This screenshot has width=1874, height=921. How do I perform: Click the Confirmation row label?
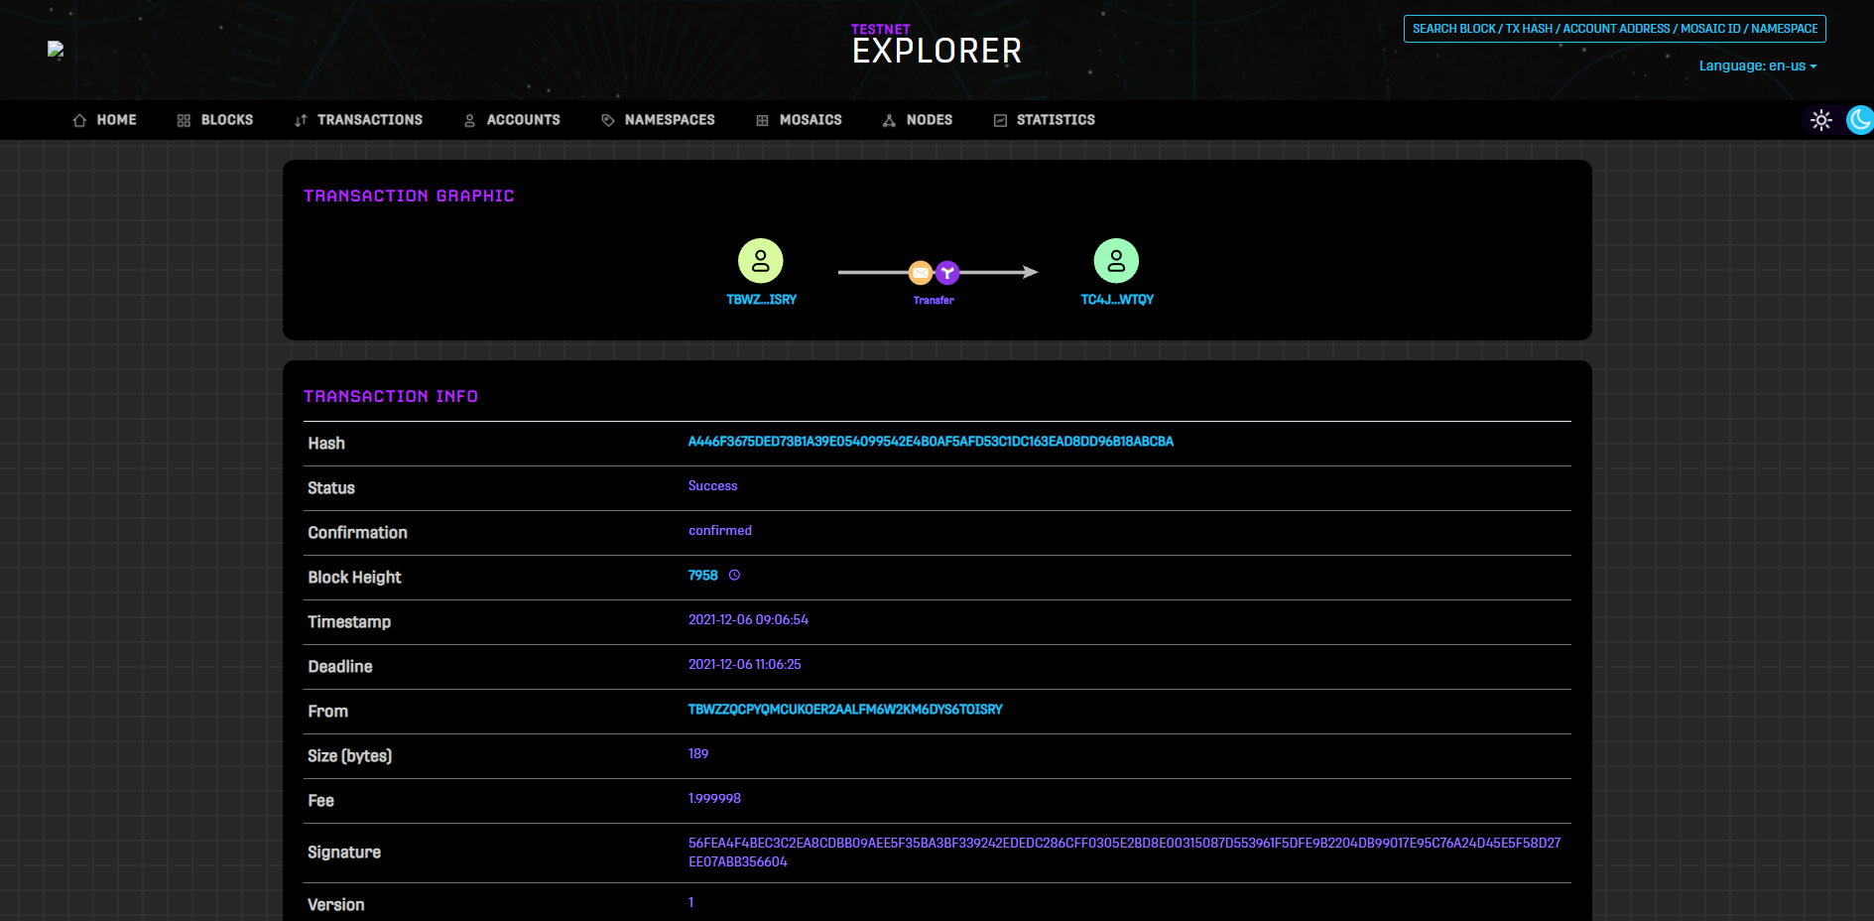(x=357, y=533)
